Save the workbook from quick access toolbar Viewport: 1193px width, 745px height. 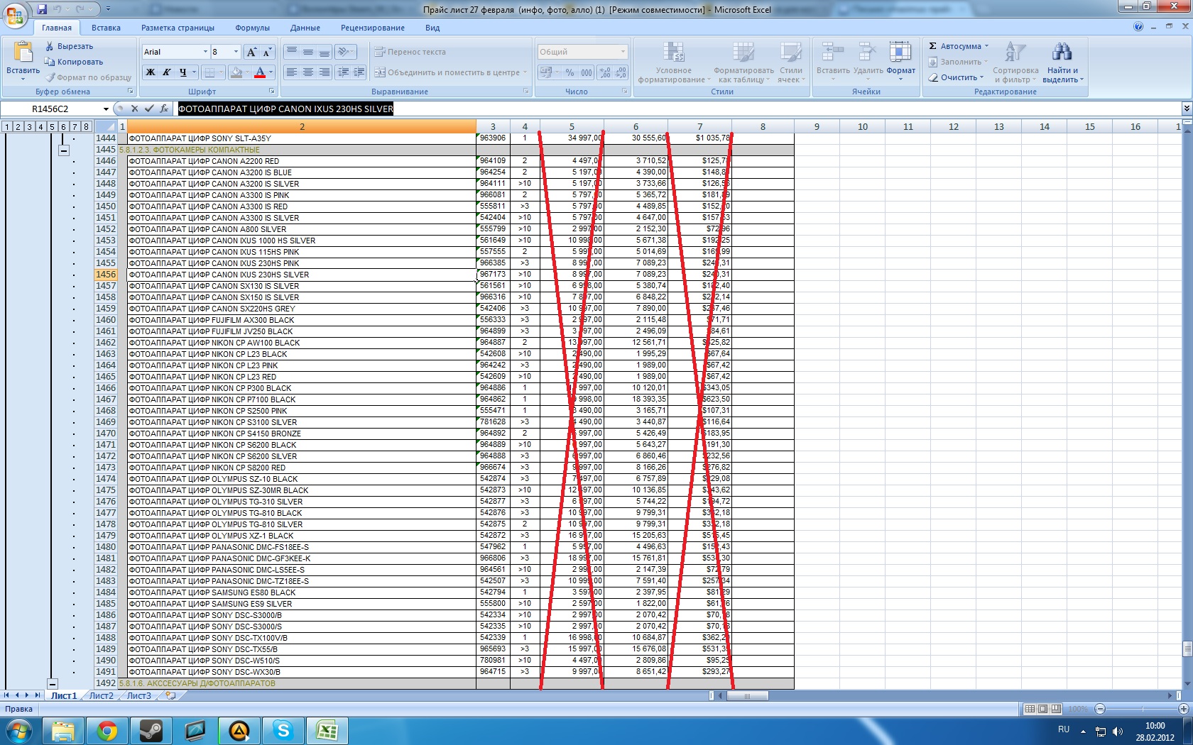coord(41,9)
